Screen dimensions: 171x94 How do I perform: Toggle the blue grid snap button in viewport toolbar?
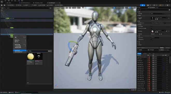(x=130, y=8)
